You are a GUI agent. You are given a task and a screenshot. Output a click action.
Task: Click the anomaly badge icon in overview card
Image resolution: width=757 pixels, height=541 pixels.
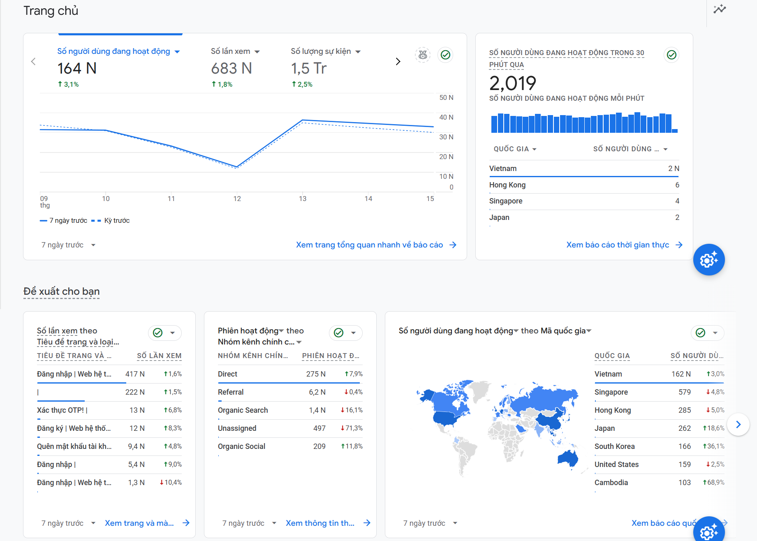tap(423, 55)
